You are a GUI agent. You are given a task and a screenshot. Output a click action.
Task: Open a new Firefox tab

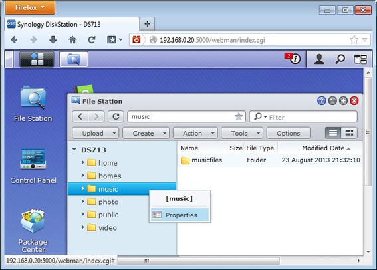click(147, 24)
